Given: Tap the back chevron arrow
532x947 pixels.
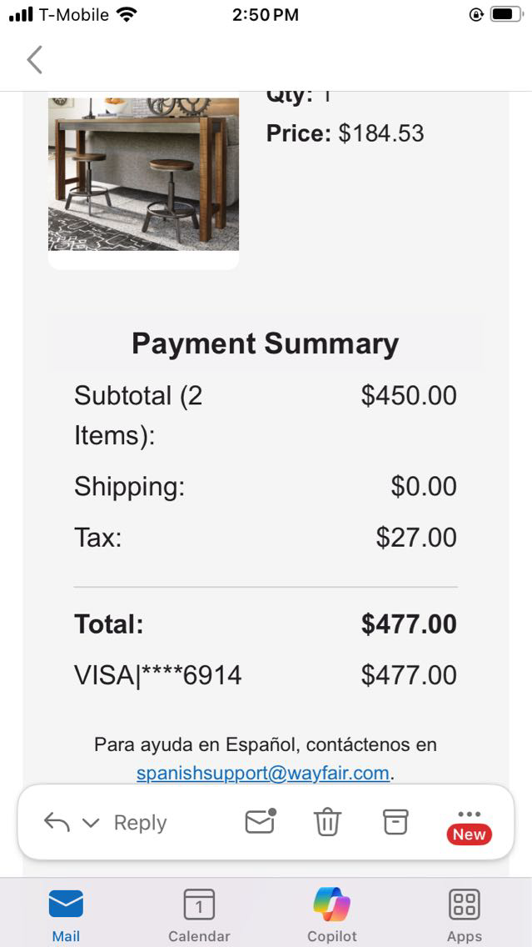Looking at the screenshot, I should (x=34, y=60).
